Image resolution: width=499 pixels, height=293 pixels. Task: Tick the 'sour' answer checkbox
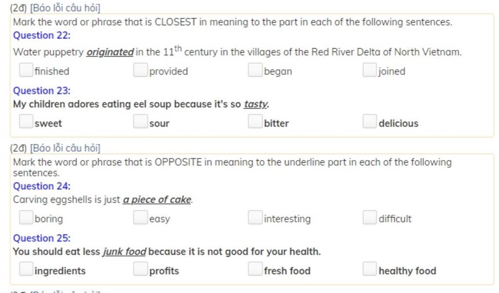pos(140,121)
